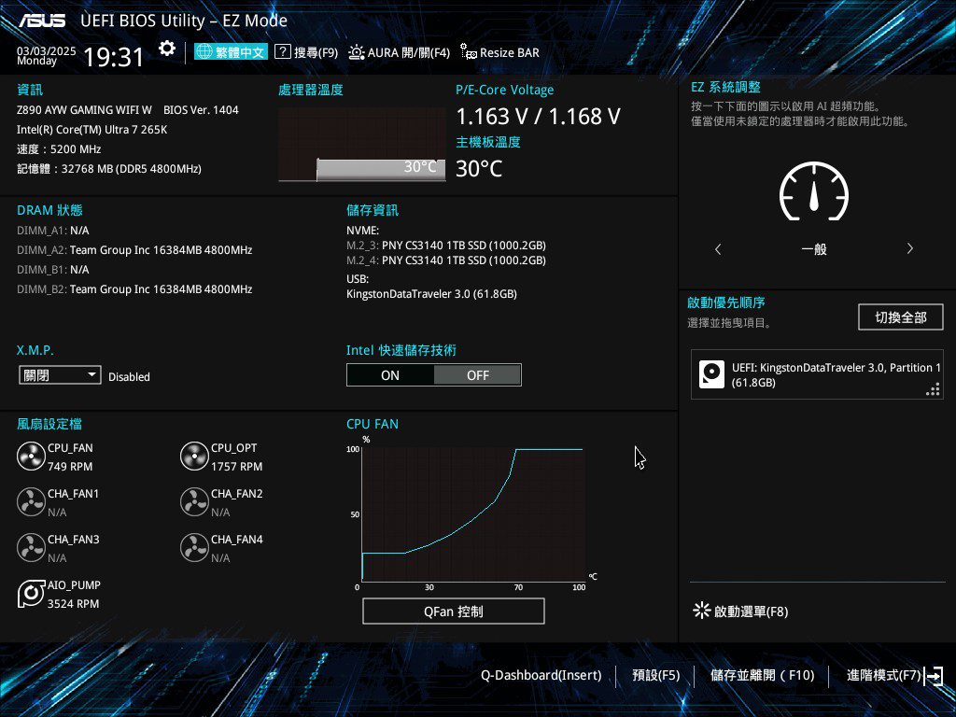
Task: Click the boot menu asterisk icon
Action: (x=701, y=611)
